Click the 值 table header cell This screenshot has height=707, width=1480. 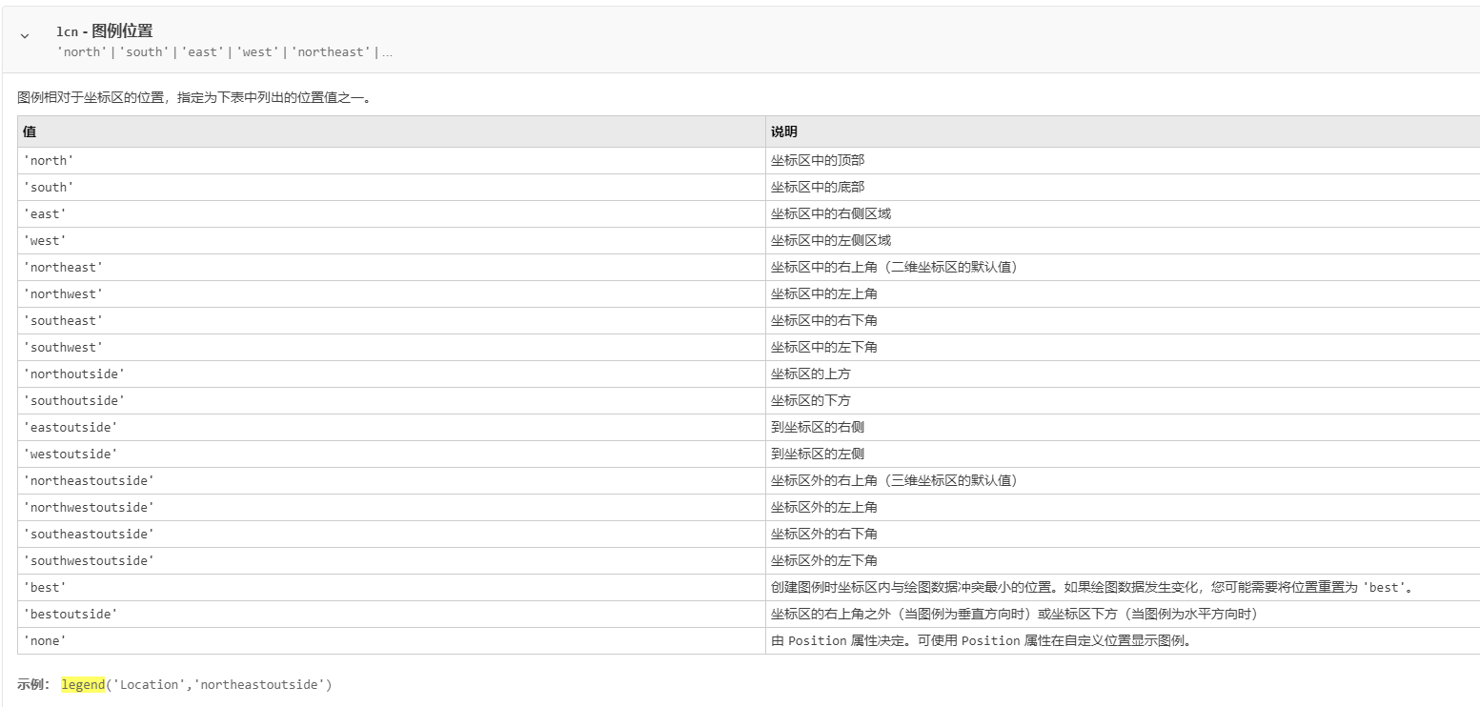29,131
